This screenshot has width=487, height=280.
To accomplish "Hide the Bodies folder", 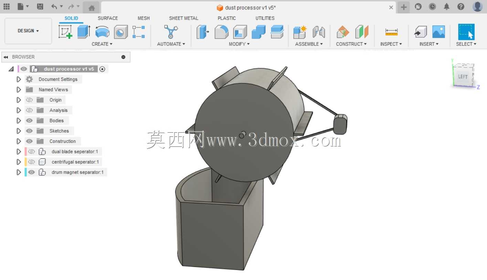I will [x=30, y=121].
